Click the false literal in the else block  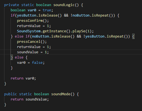(37, 63)
